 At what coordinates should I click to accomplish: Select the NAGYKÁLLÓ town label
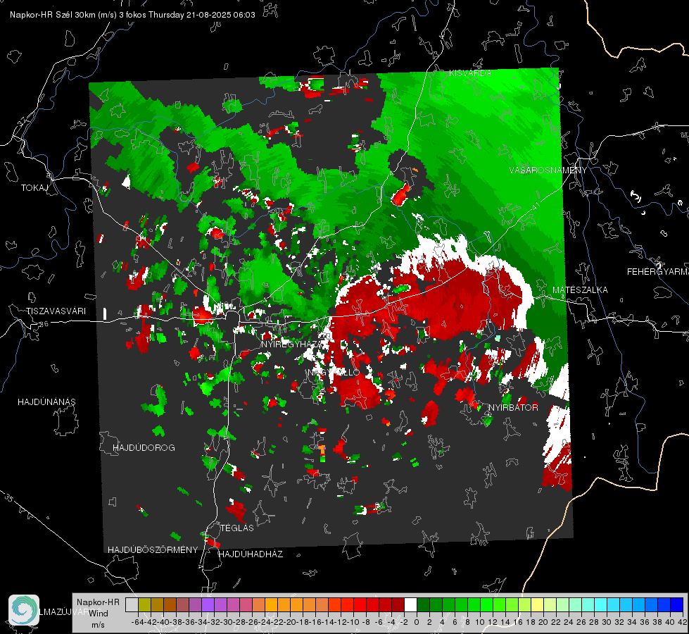[334, 373]
